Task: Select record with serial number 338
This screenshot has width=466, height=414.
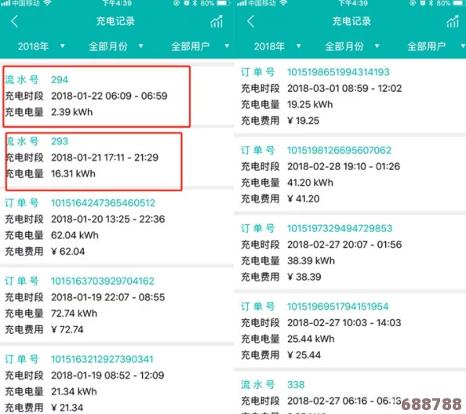Action: click(x=296, y=385)
